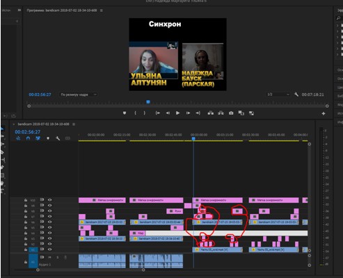The width and height of the screenshot is (343, 278).
Task: Click the Lift button
Action: tap(211, 113)
